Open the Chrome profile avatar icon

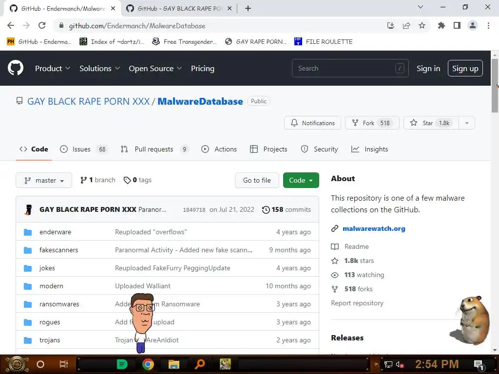[473, 25]
